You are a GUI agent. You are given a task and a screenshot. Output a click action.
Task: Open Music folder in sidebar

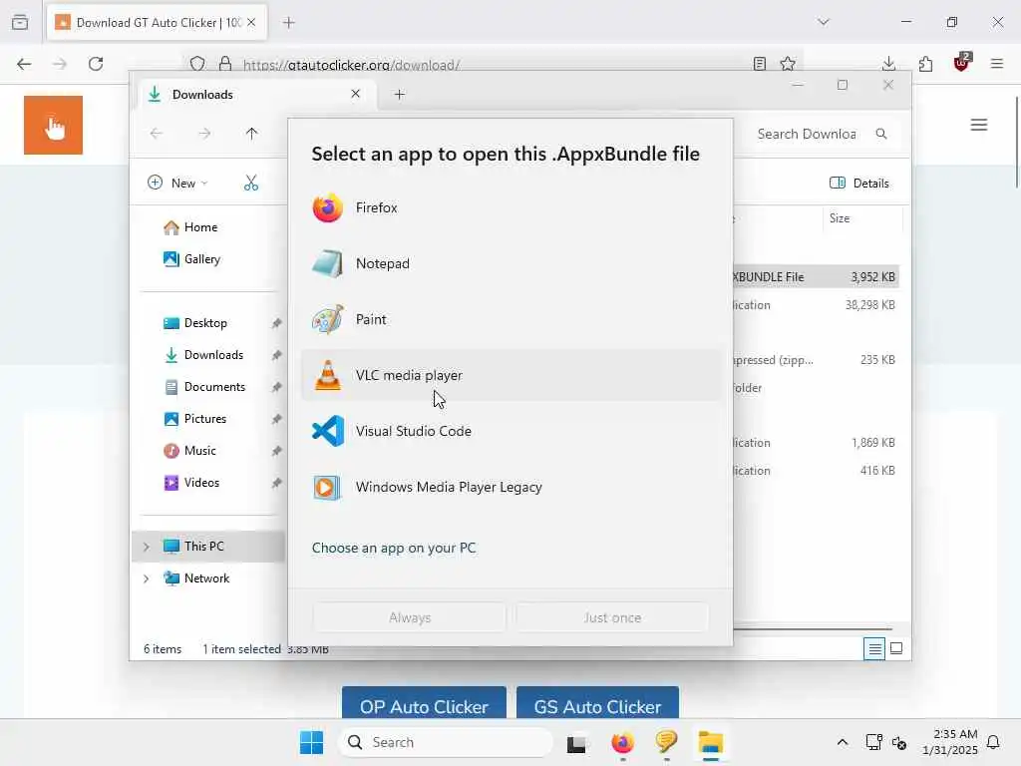199,451
